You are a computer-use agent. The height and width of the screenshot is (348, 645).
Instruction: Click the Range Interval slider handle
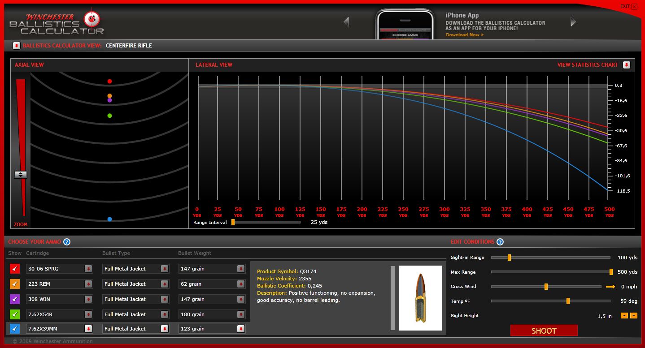tap(233, 222)
